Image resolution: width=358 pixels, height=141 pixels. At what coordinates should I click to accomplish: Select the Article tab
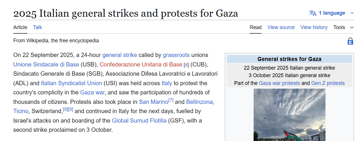pyautogui.click(x=20, y=27)
